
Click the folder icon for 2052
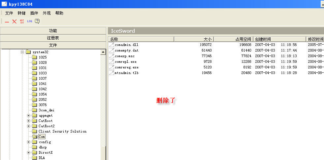tap(35, 100)
